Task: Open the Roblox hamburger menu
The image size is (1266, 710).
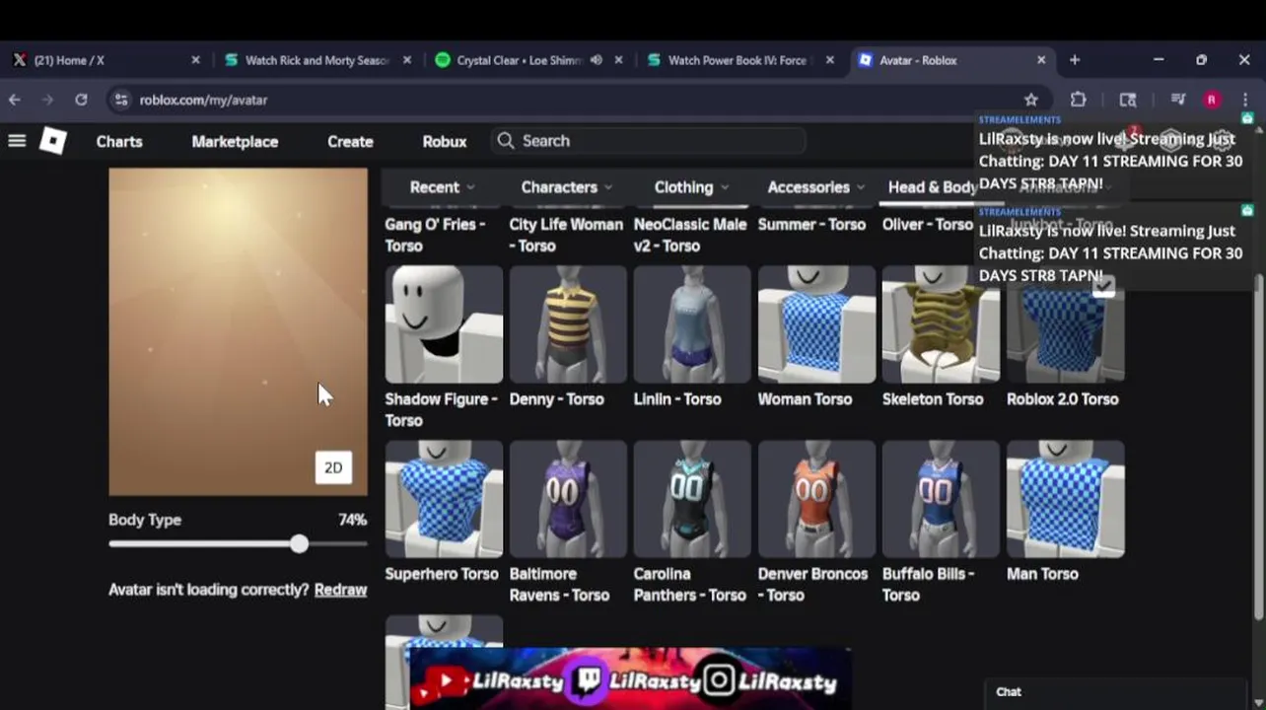Action: (x=17, y=141)
